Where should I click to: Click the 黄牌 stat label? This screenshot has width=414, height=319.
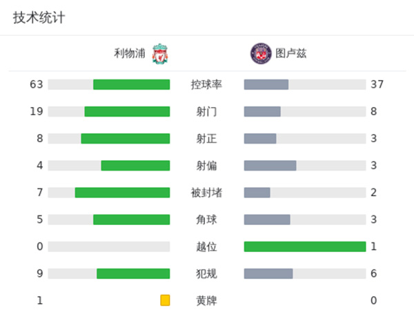(206, 300)
